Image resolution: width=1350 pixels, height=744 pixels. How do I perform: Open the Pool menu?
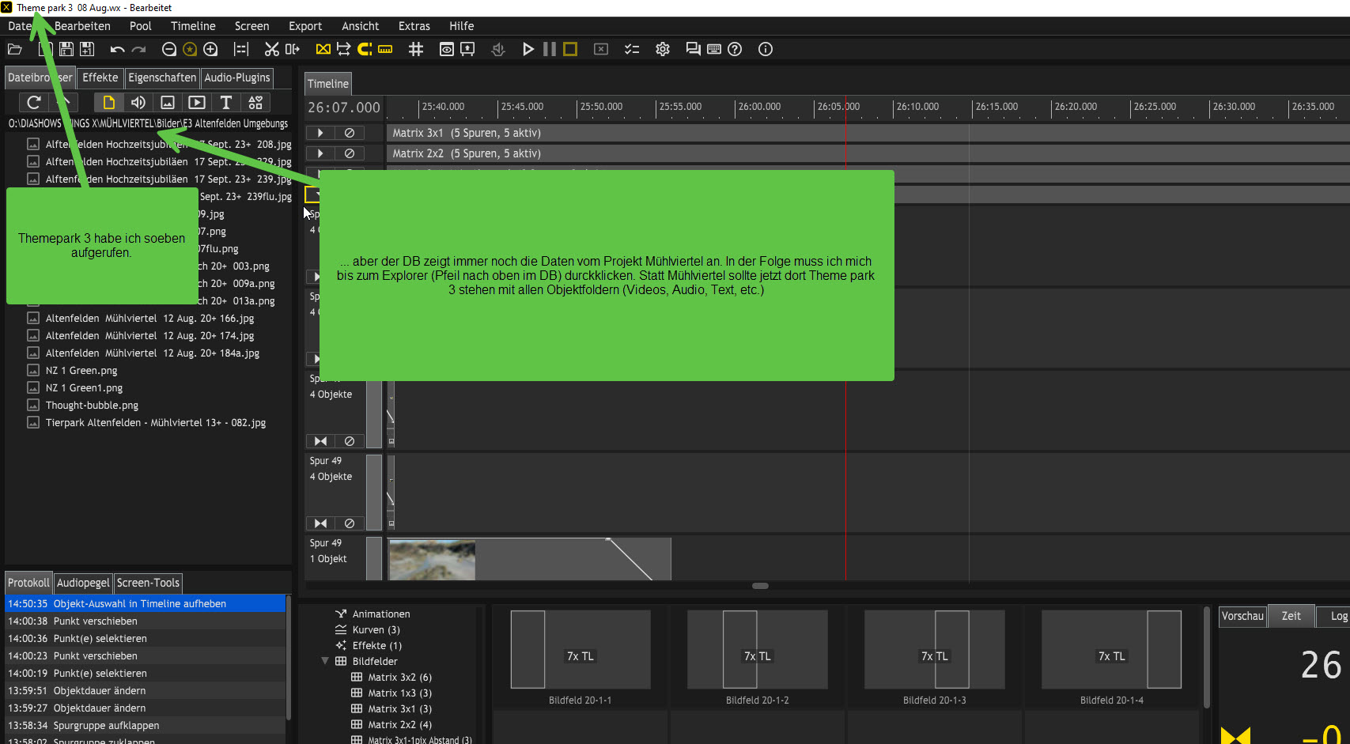coord(140,26)
